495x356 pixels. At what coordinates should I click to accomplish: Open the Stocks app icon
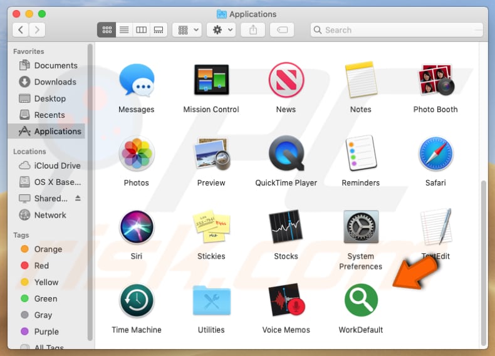click(286, 227)
